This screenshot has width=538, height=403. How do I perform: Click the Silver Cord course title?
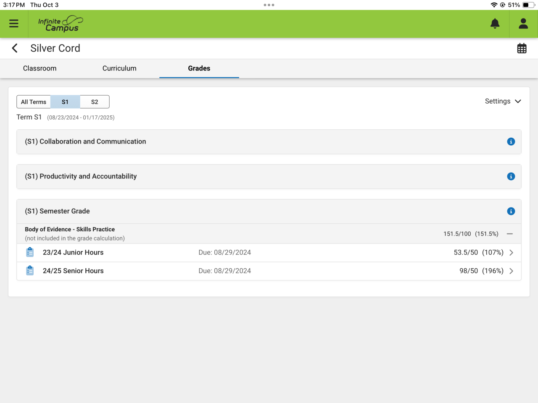[x=55, y=48]
